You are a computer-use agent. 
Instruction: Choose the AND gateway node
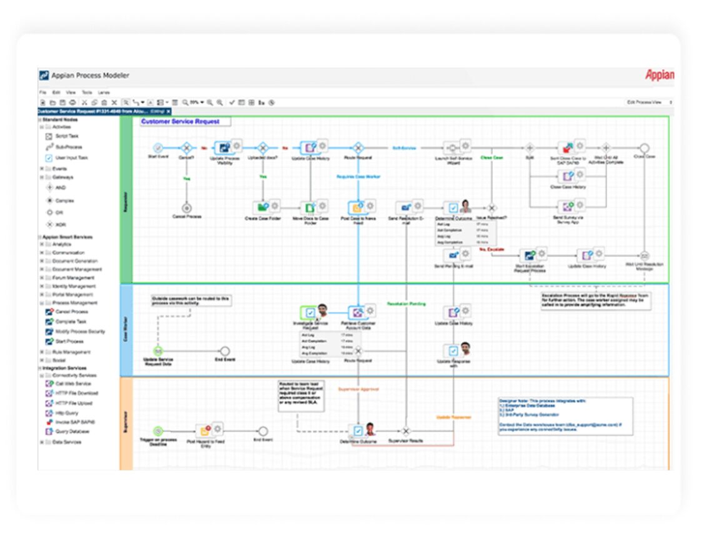[x=49, y=187]
